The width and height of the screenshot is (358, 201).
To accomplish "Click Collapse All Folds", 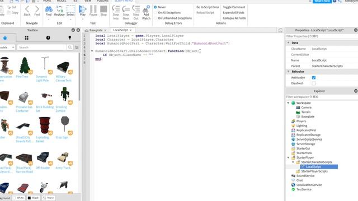I will click(x=234, y=18).
